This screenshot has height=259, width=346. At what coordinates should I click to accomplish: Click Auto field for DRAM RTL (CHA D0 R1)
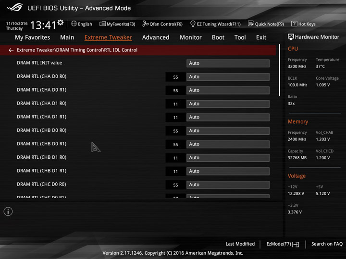[x=228, y=90]
